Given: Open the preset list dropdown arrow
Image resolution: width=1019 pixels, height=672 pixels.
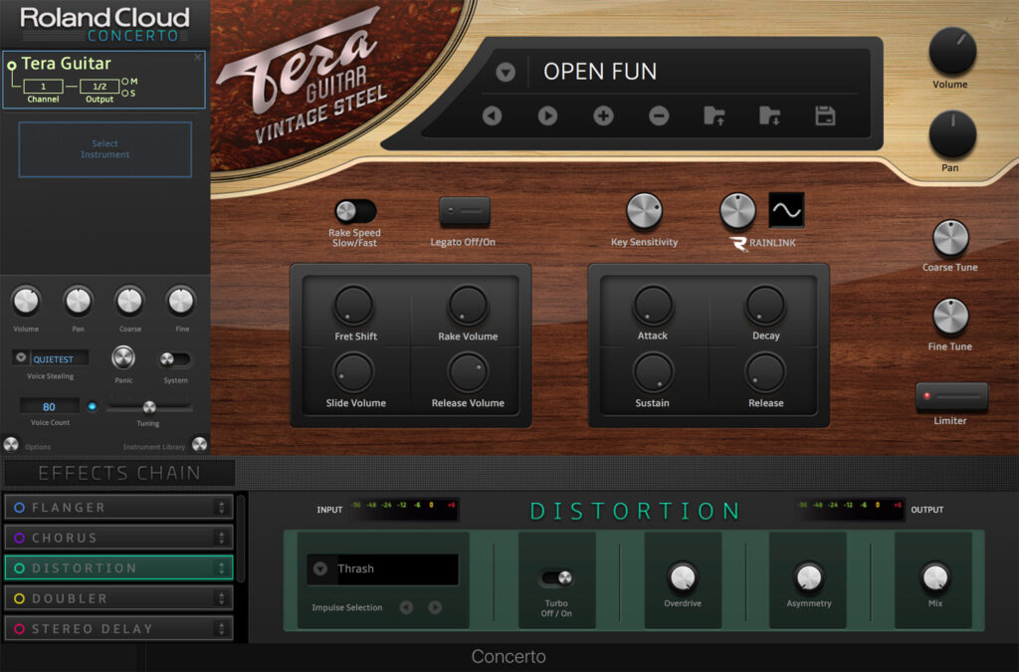Looking at the screenshot, I should coord(506,72).
